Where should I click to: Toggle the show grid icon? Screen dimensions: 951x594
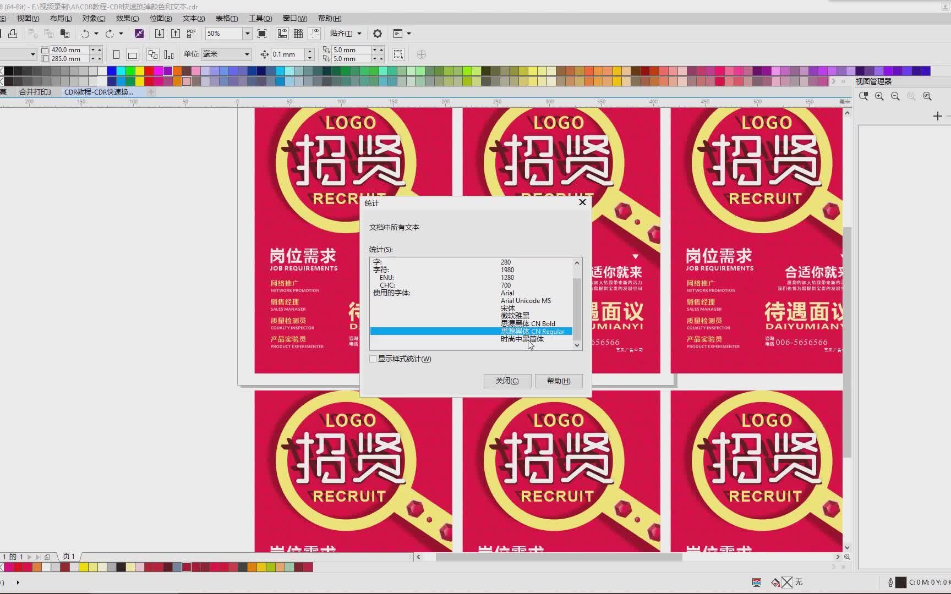point(298,34)
